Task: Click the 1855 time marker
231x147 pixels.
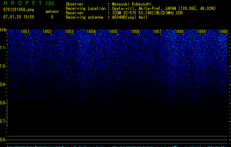Action: point(113,31)
